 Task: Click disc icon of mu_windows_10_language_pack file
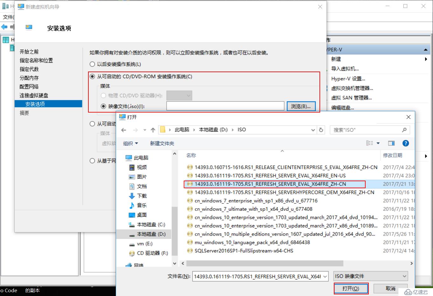(190, 242)
